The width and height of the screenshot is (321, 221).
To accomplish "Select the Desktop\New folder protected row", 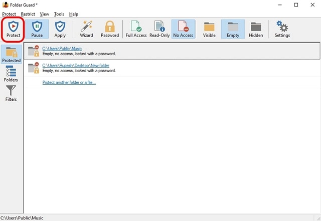I will [172, 68].
